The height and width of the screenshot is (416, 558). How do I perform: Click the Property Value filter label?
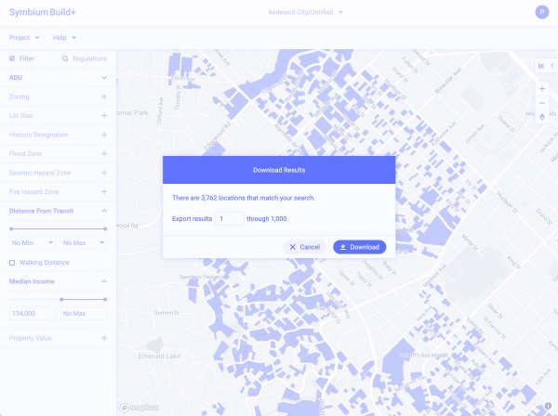[x=31, y=338]
